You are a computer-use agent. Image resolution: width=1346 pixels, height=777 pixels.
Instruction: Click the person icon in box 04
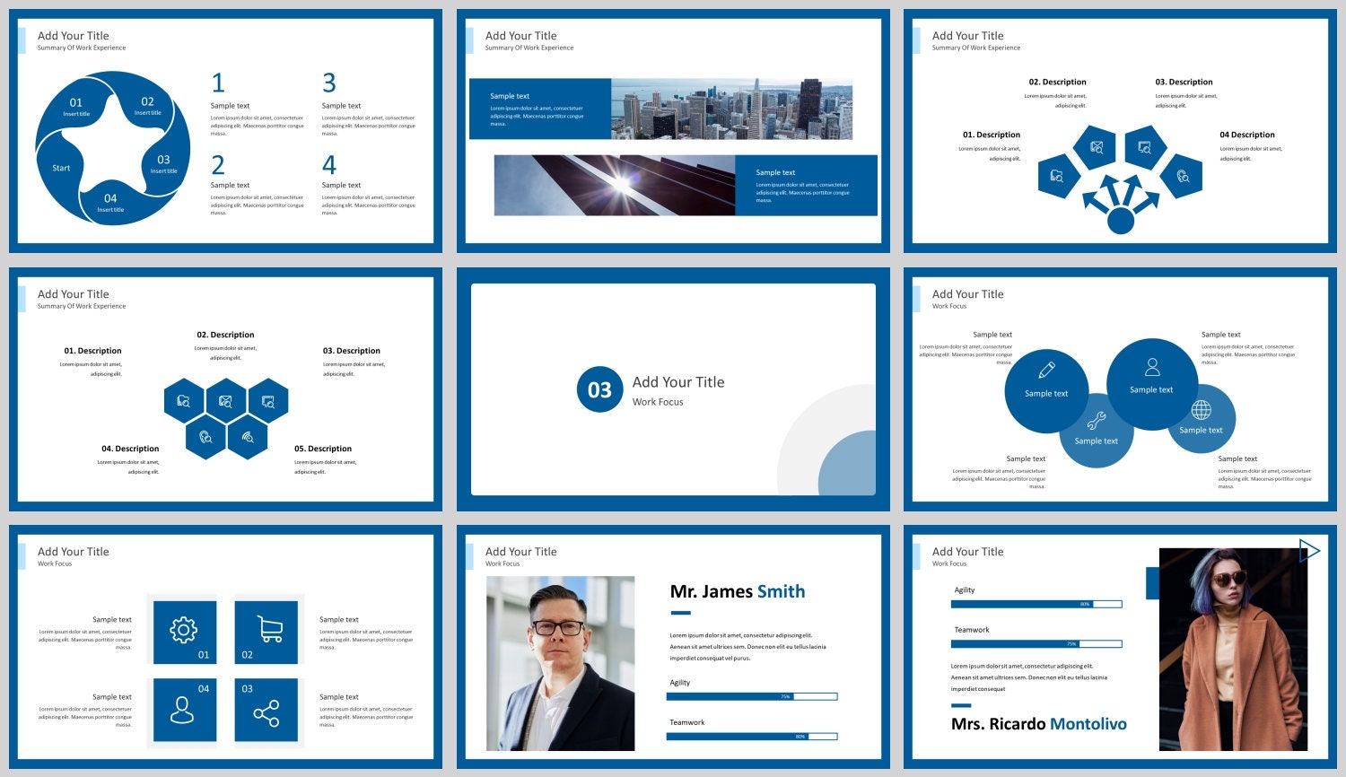point(183,710)
